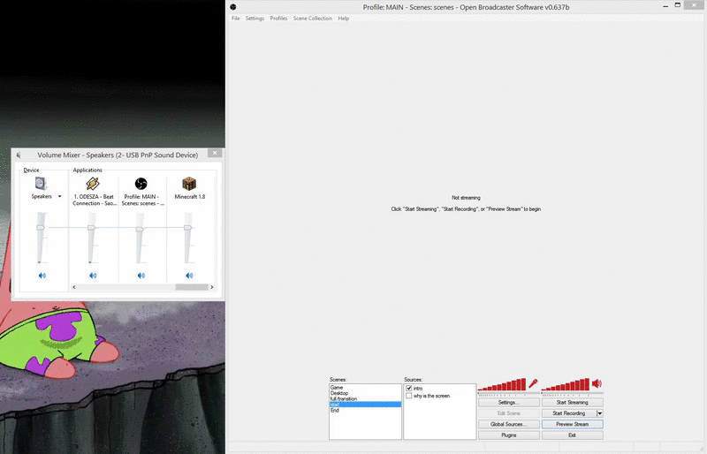Image resolution: width=707 pixels, height=454 pixels.
Task: Adjust the Minecraft 1.8 volume slider
Action: (188, 228)
